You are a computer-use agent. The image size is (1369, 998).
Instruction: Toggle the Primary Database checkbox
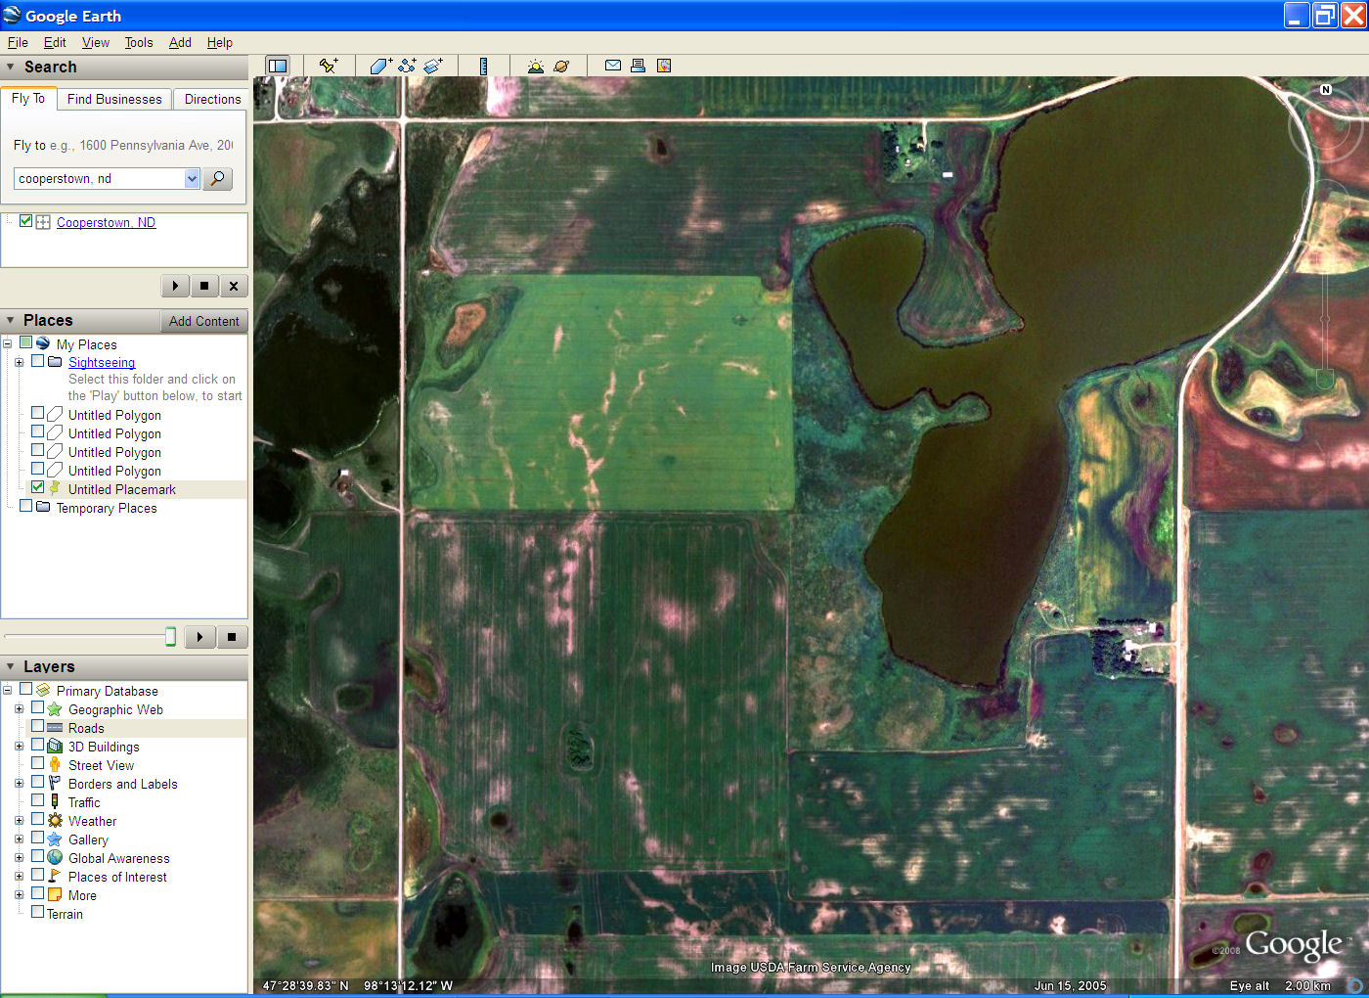tap(25, 689)
